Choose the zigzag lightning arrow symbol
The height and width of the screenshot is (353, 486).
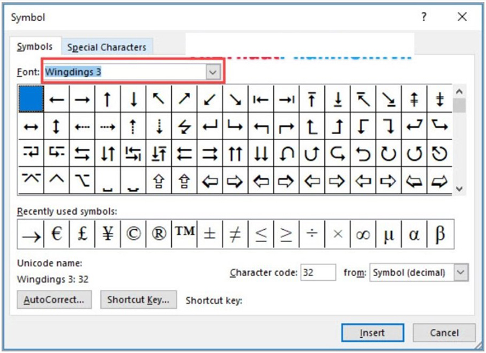184,127
